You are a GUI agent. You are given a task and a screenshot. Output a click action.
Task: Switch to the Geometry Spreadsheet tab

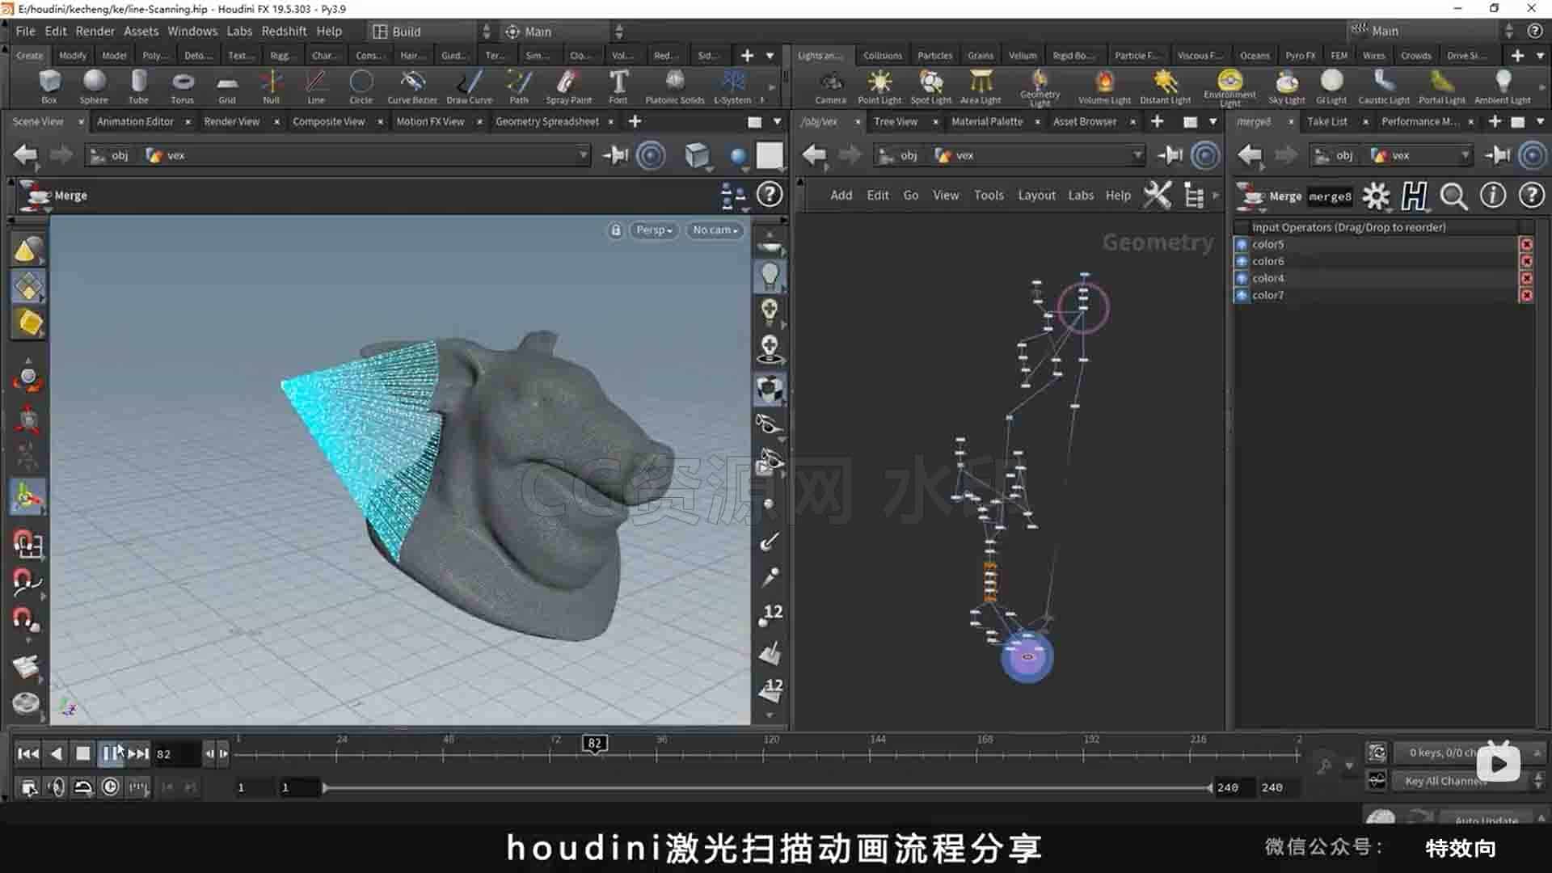(547, 121)
